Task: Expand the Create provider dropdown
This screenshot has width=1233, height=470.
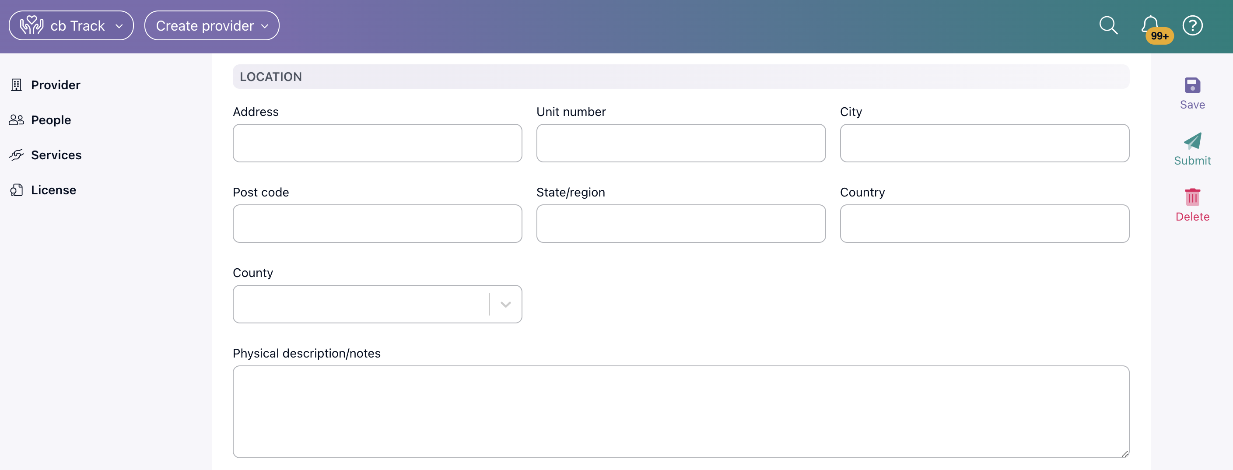Action: (x=212, y=25)
